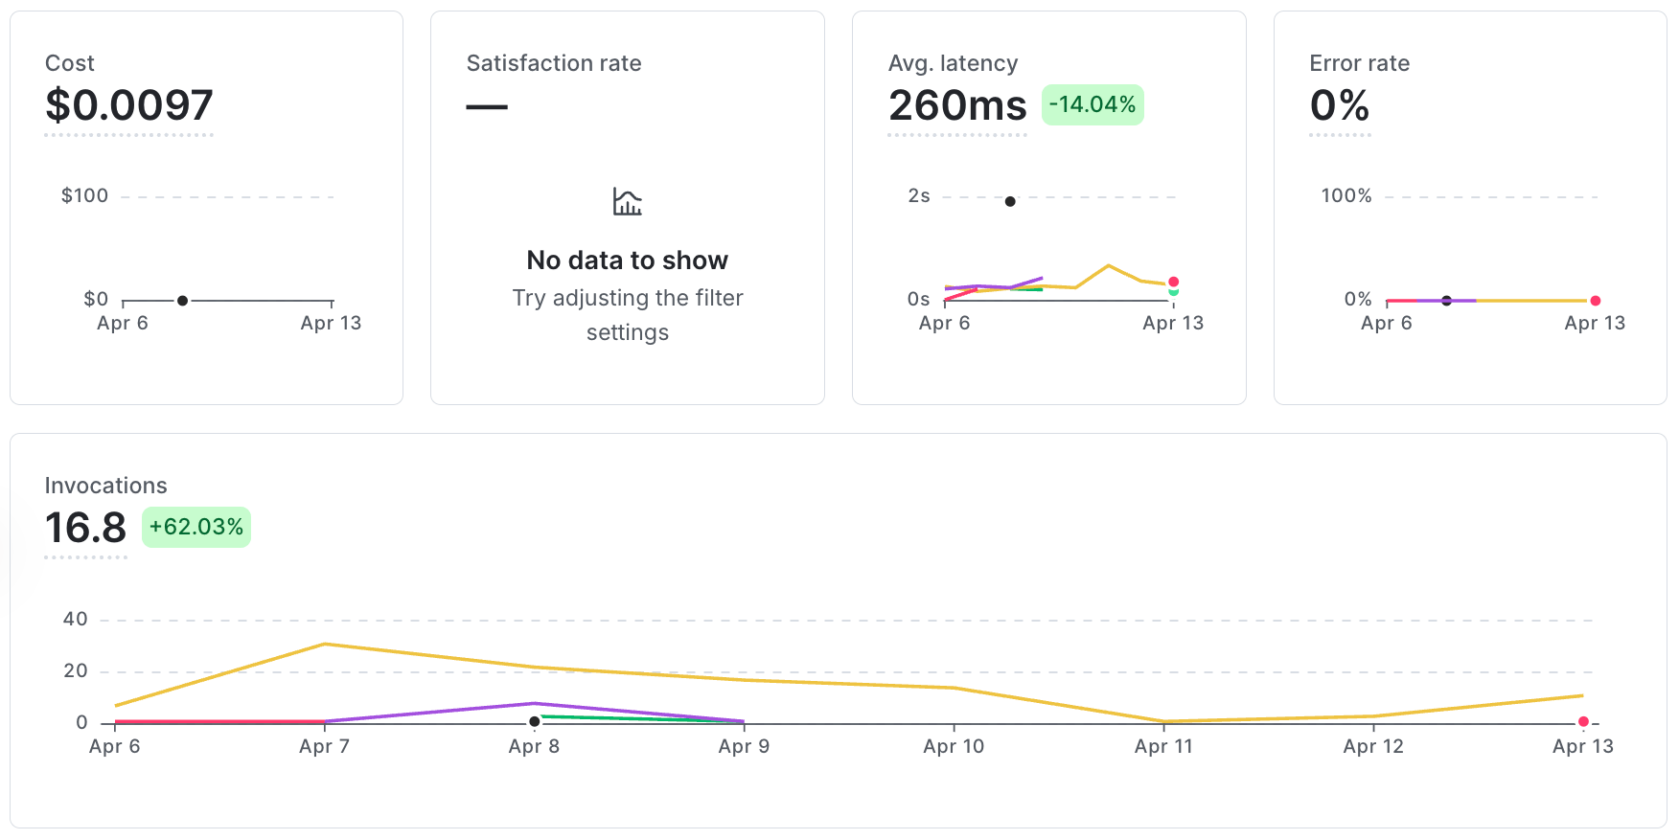Click the black point in Error rate chart
Image resolution: width=1679 pixels, height=839 pixels.
pyautogui.click(x=1446, y=301)
